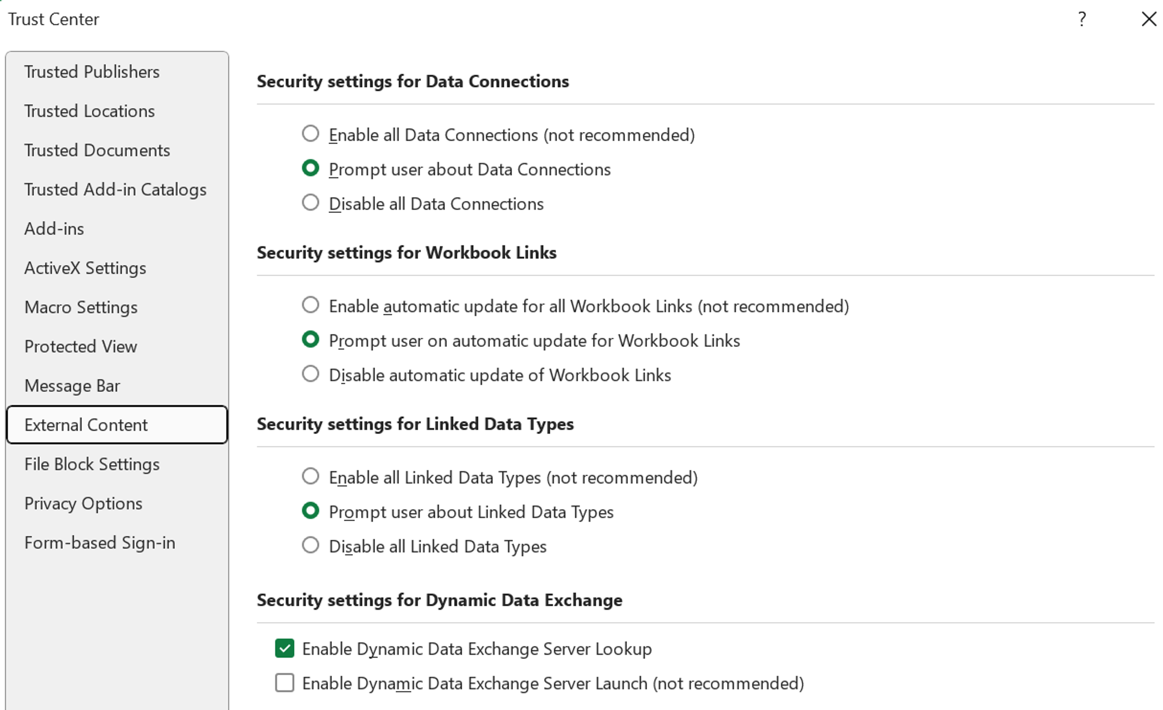Select Trusted Publishers in sidebar
The image size is (1163, 710).
coord(91,72)
